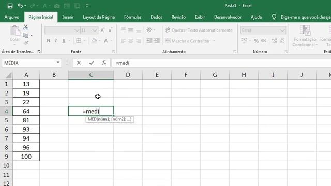The width and height of the screenshot is (331, 186).
Task: Cut selection with the scissors icon
Action: tap(26, 27)
